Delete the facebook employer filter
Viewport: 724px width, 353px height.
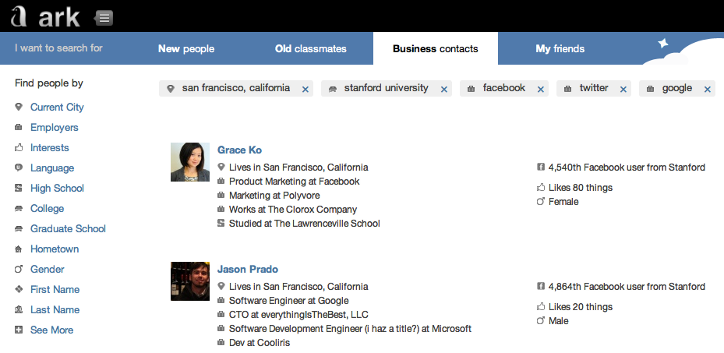tap(541, 90)
